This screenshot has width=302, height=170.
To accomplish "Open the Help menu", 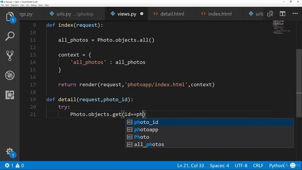I will 47,5.
